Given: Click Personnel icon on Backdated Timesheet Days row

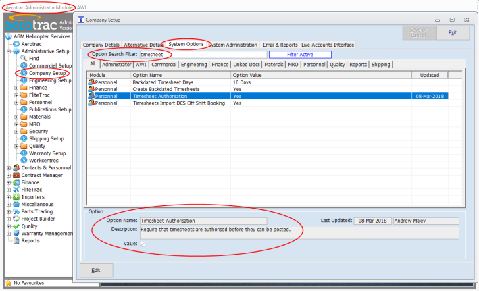Looking at the screenshot, I should pos(91,82).
